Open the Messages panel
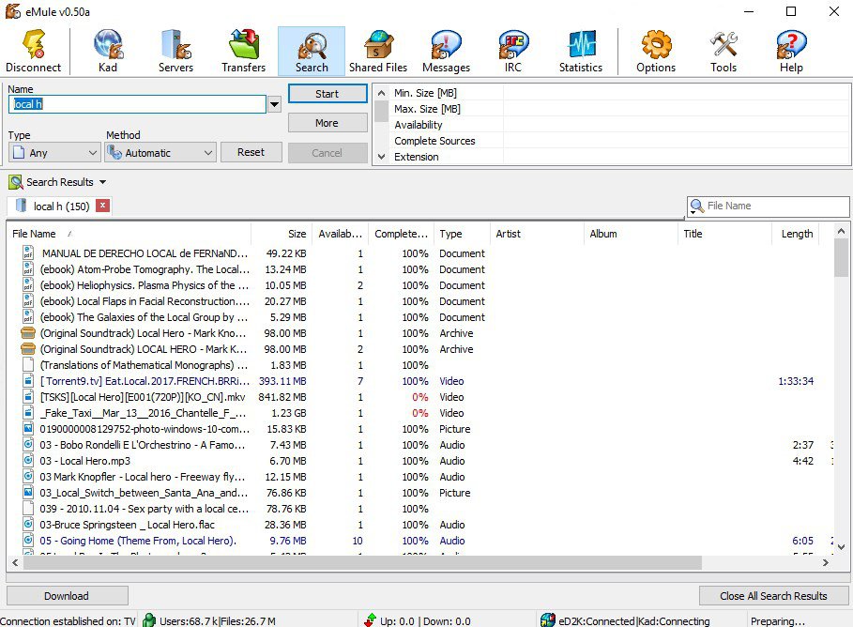Image resolution: width=853 pixels, height=627 pixels. 446,52
